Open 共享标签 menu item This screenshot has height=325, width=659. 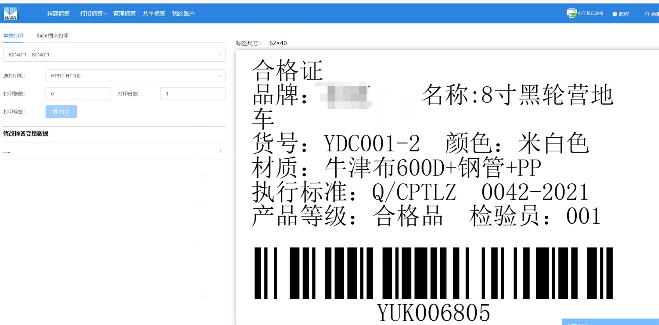point(154,14)
